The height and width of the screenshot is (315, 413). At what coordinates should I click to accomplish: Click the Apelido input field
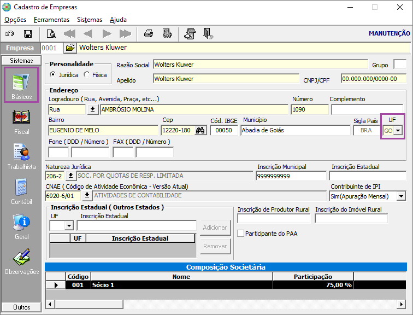click(226, 79)
